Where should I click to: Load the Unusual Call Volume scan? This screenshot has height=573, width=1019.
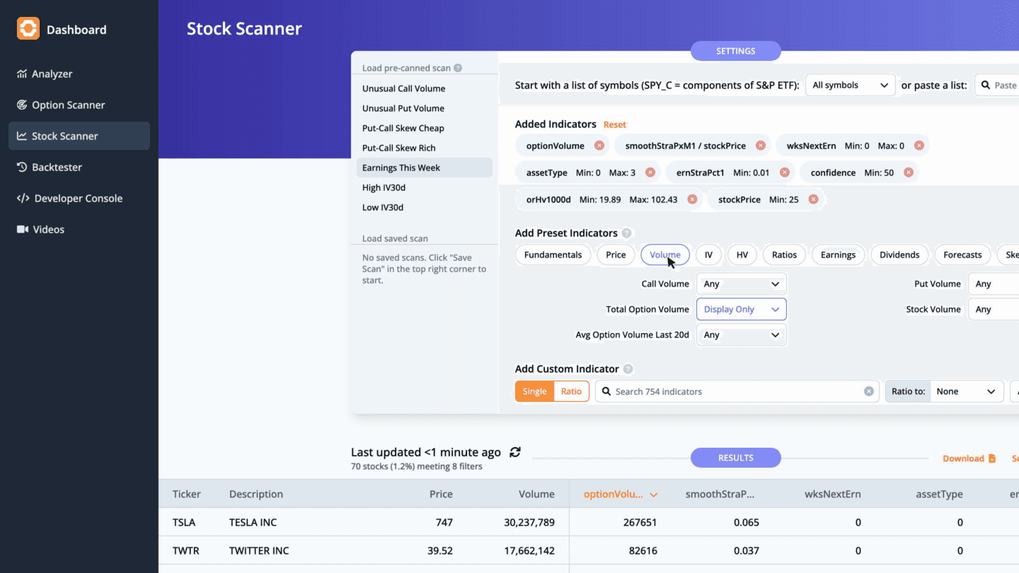click(x=425, y=88)
